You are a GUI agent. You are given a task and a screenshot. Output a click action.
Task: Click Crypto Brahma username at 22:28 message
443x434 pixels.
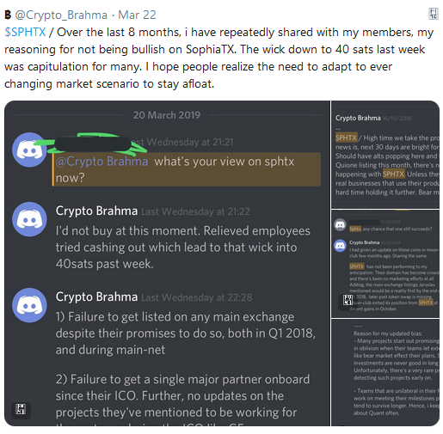pos(96,296)
